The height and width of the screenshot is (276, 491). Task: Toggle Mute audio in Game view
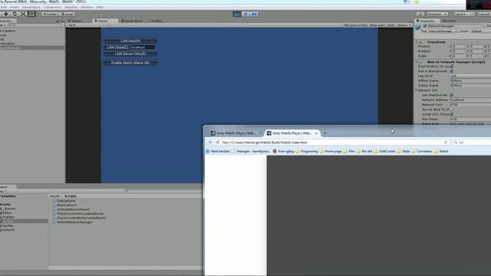coord(377,25)
